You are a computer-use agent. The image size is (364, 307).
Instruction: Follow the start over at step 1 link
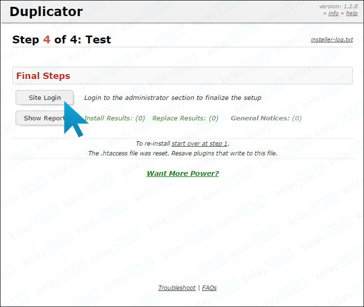(x=200, y=144)
